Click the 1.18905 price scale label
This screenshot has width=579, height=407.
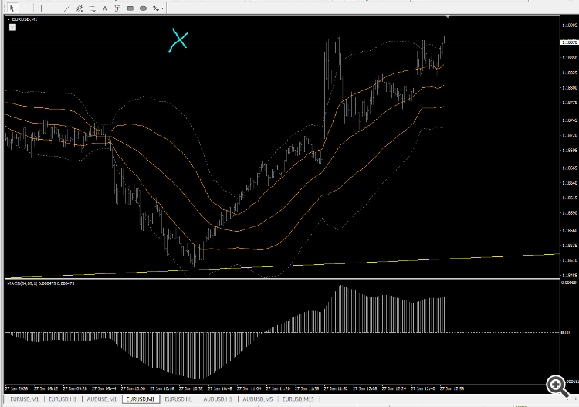[x=570, y=25]
